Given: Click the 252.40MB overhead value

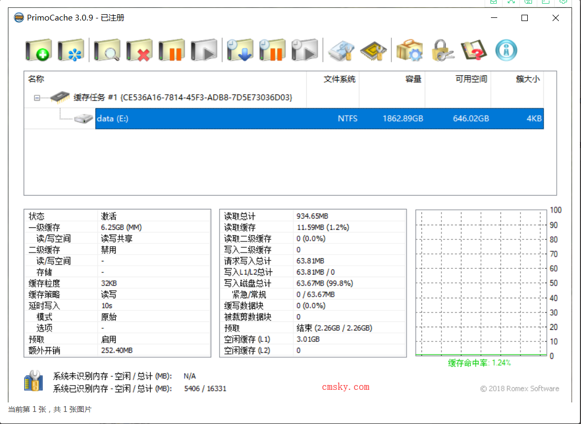Looking at the screenshot, I should click(x=117, y=350).
